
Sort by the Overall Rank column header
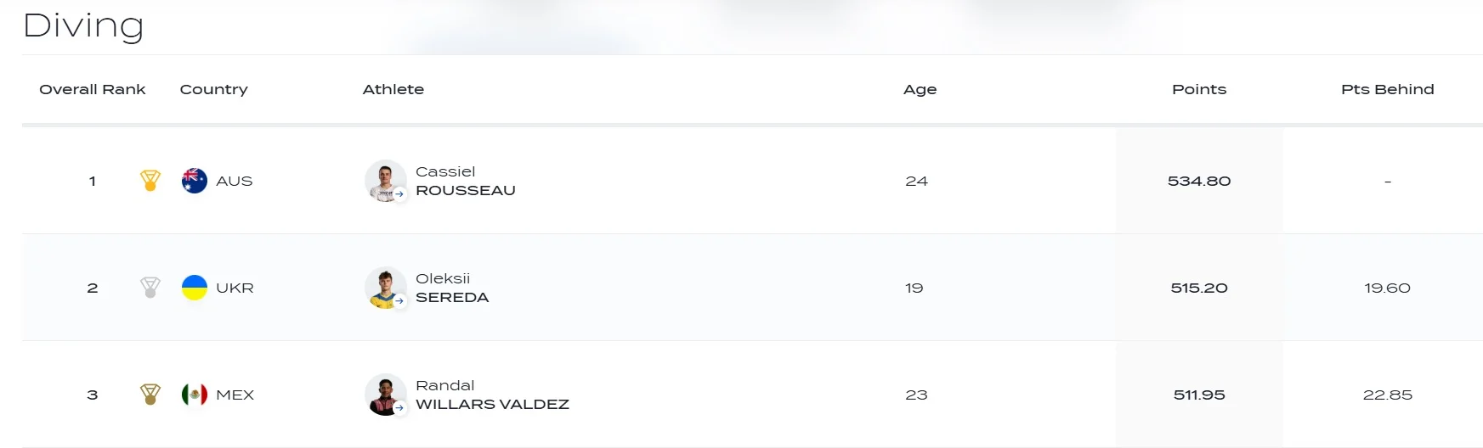(93, 89)
